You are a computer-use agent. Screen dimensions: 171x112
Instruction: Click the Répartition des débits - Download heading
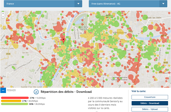pyautogui.click(x=66, y=92)
